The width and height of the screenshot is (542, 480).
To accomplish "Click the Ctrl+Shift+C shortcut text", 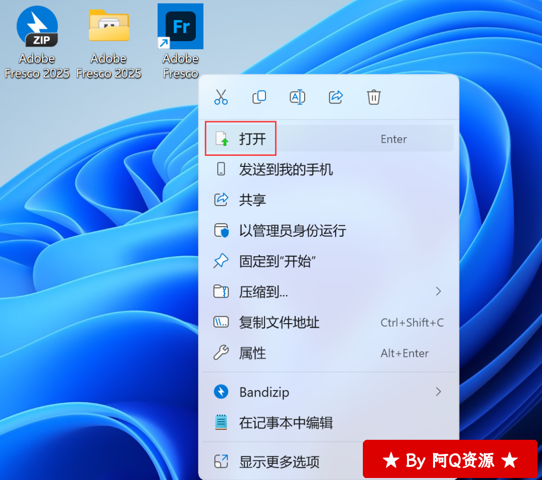I will [x=412, y=323].
